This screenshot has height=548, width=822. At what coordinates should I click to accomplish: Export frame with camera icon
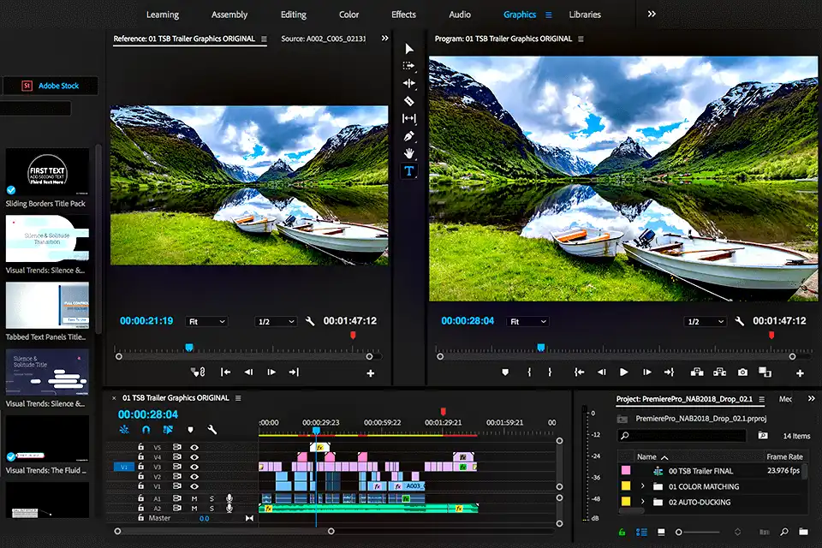point(743,372)
